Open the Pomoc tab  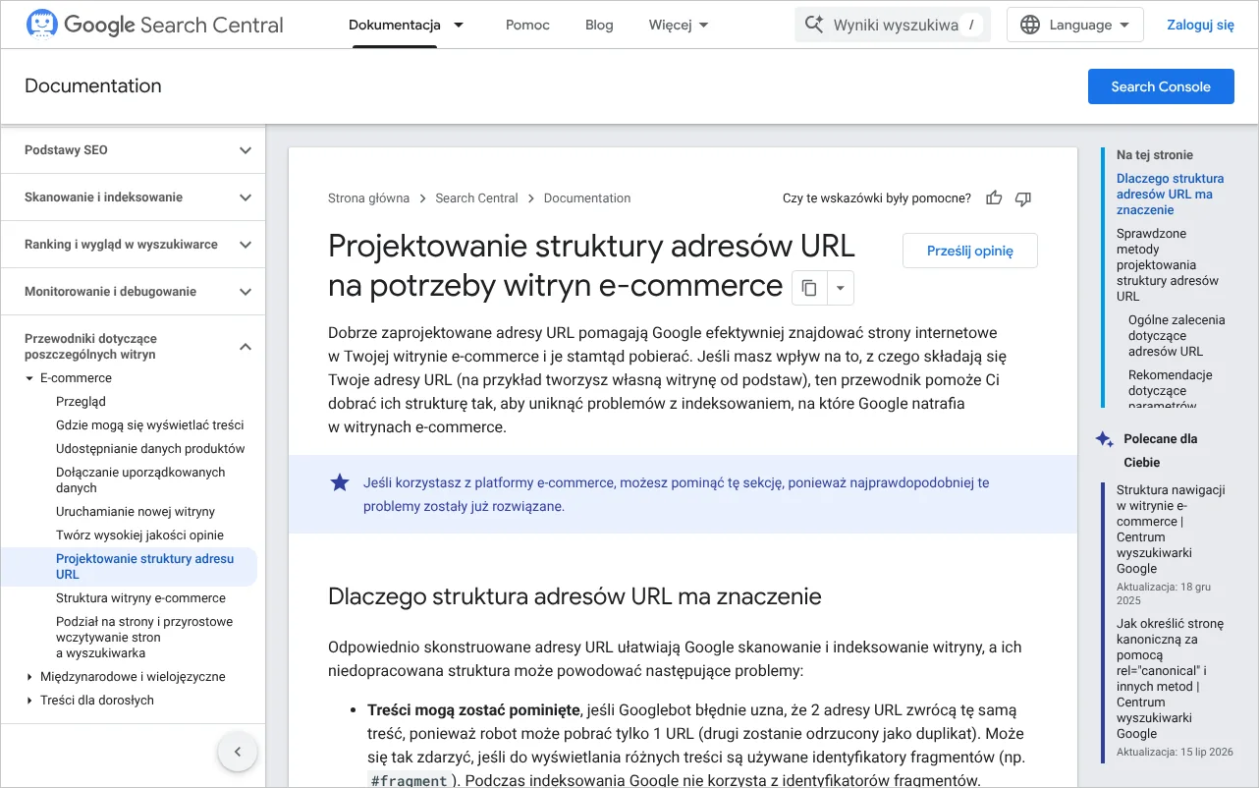click(527, 25)
